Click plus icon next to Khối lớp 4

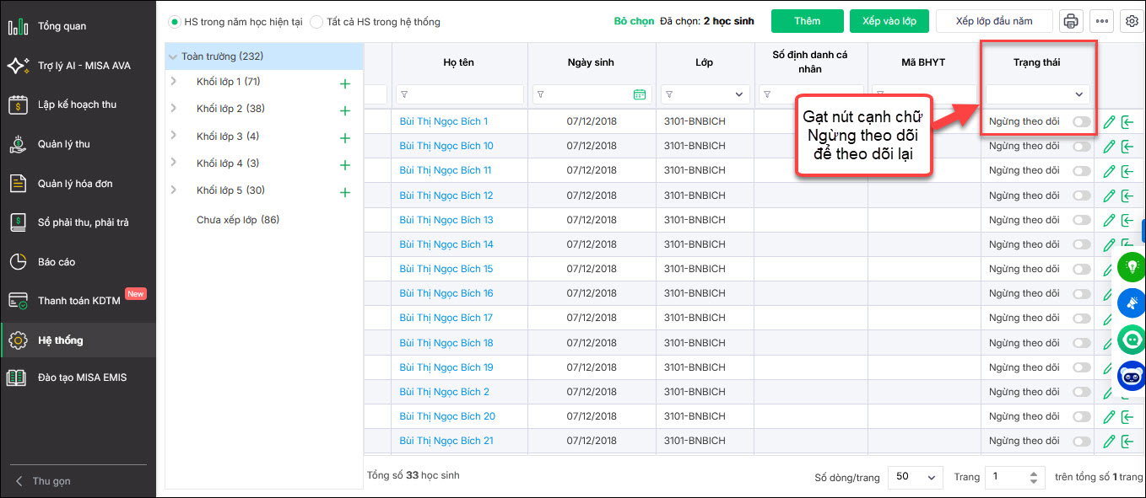[x=344, y=165]
